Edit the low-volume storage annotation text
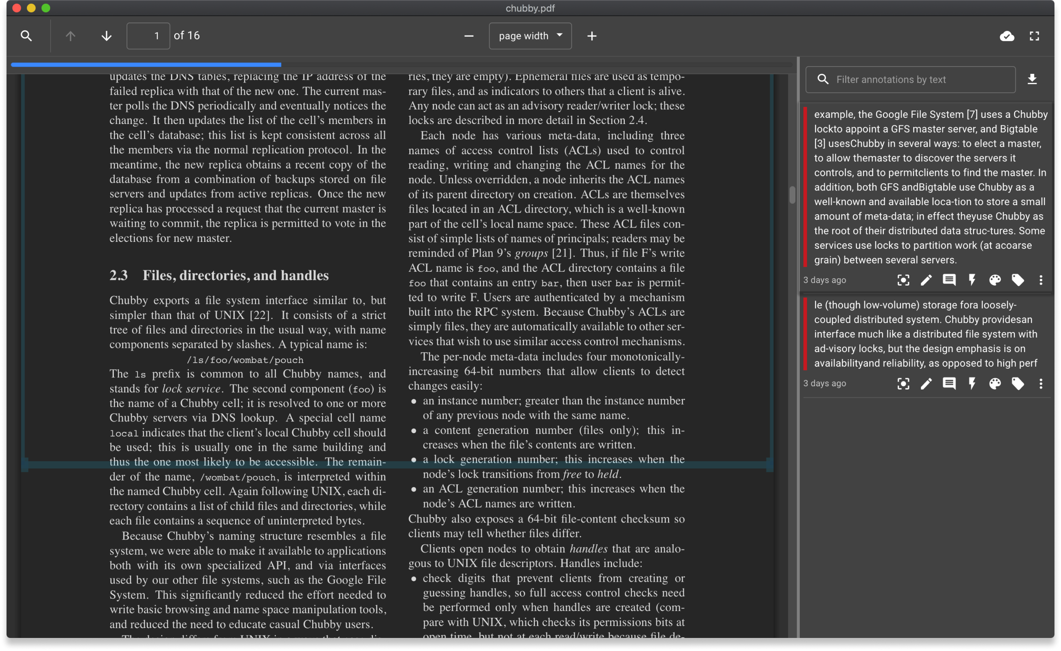Viewport: 1061px width, 651px height. pos(926,383)
